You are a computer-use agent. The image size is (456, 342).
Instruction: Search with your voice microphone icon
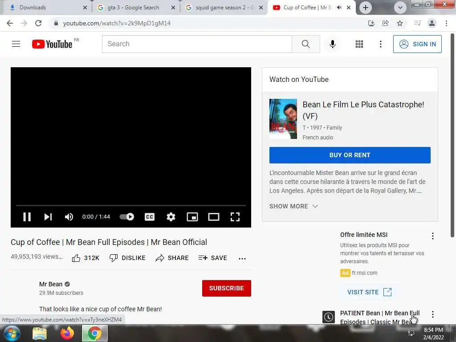332,44
